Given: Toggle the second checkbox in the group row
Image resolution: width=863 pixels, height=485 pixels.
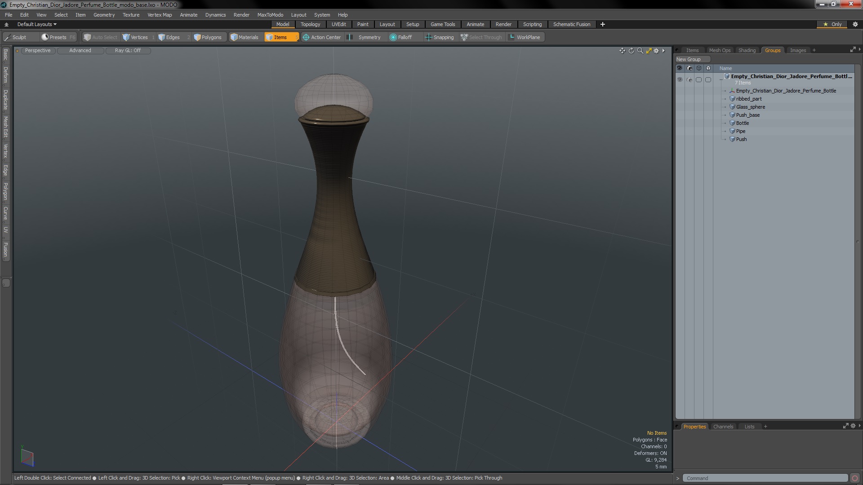Looking at the screenshot, I should tap(708, 79).
